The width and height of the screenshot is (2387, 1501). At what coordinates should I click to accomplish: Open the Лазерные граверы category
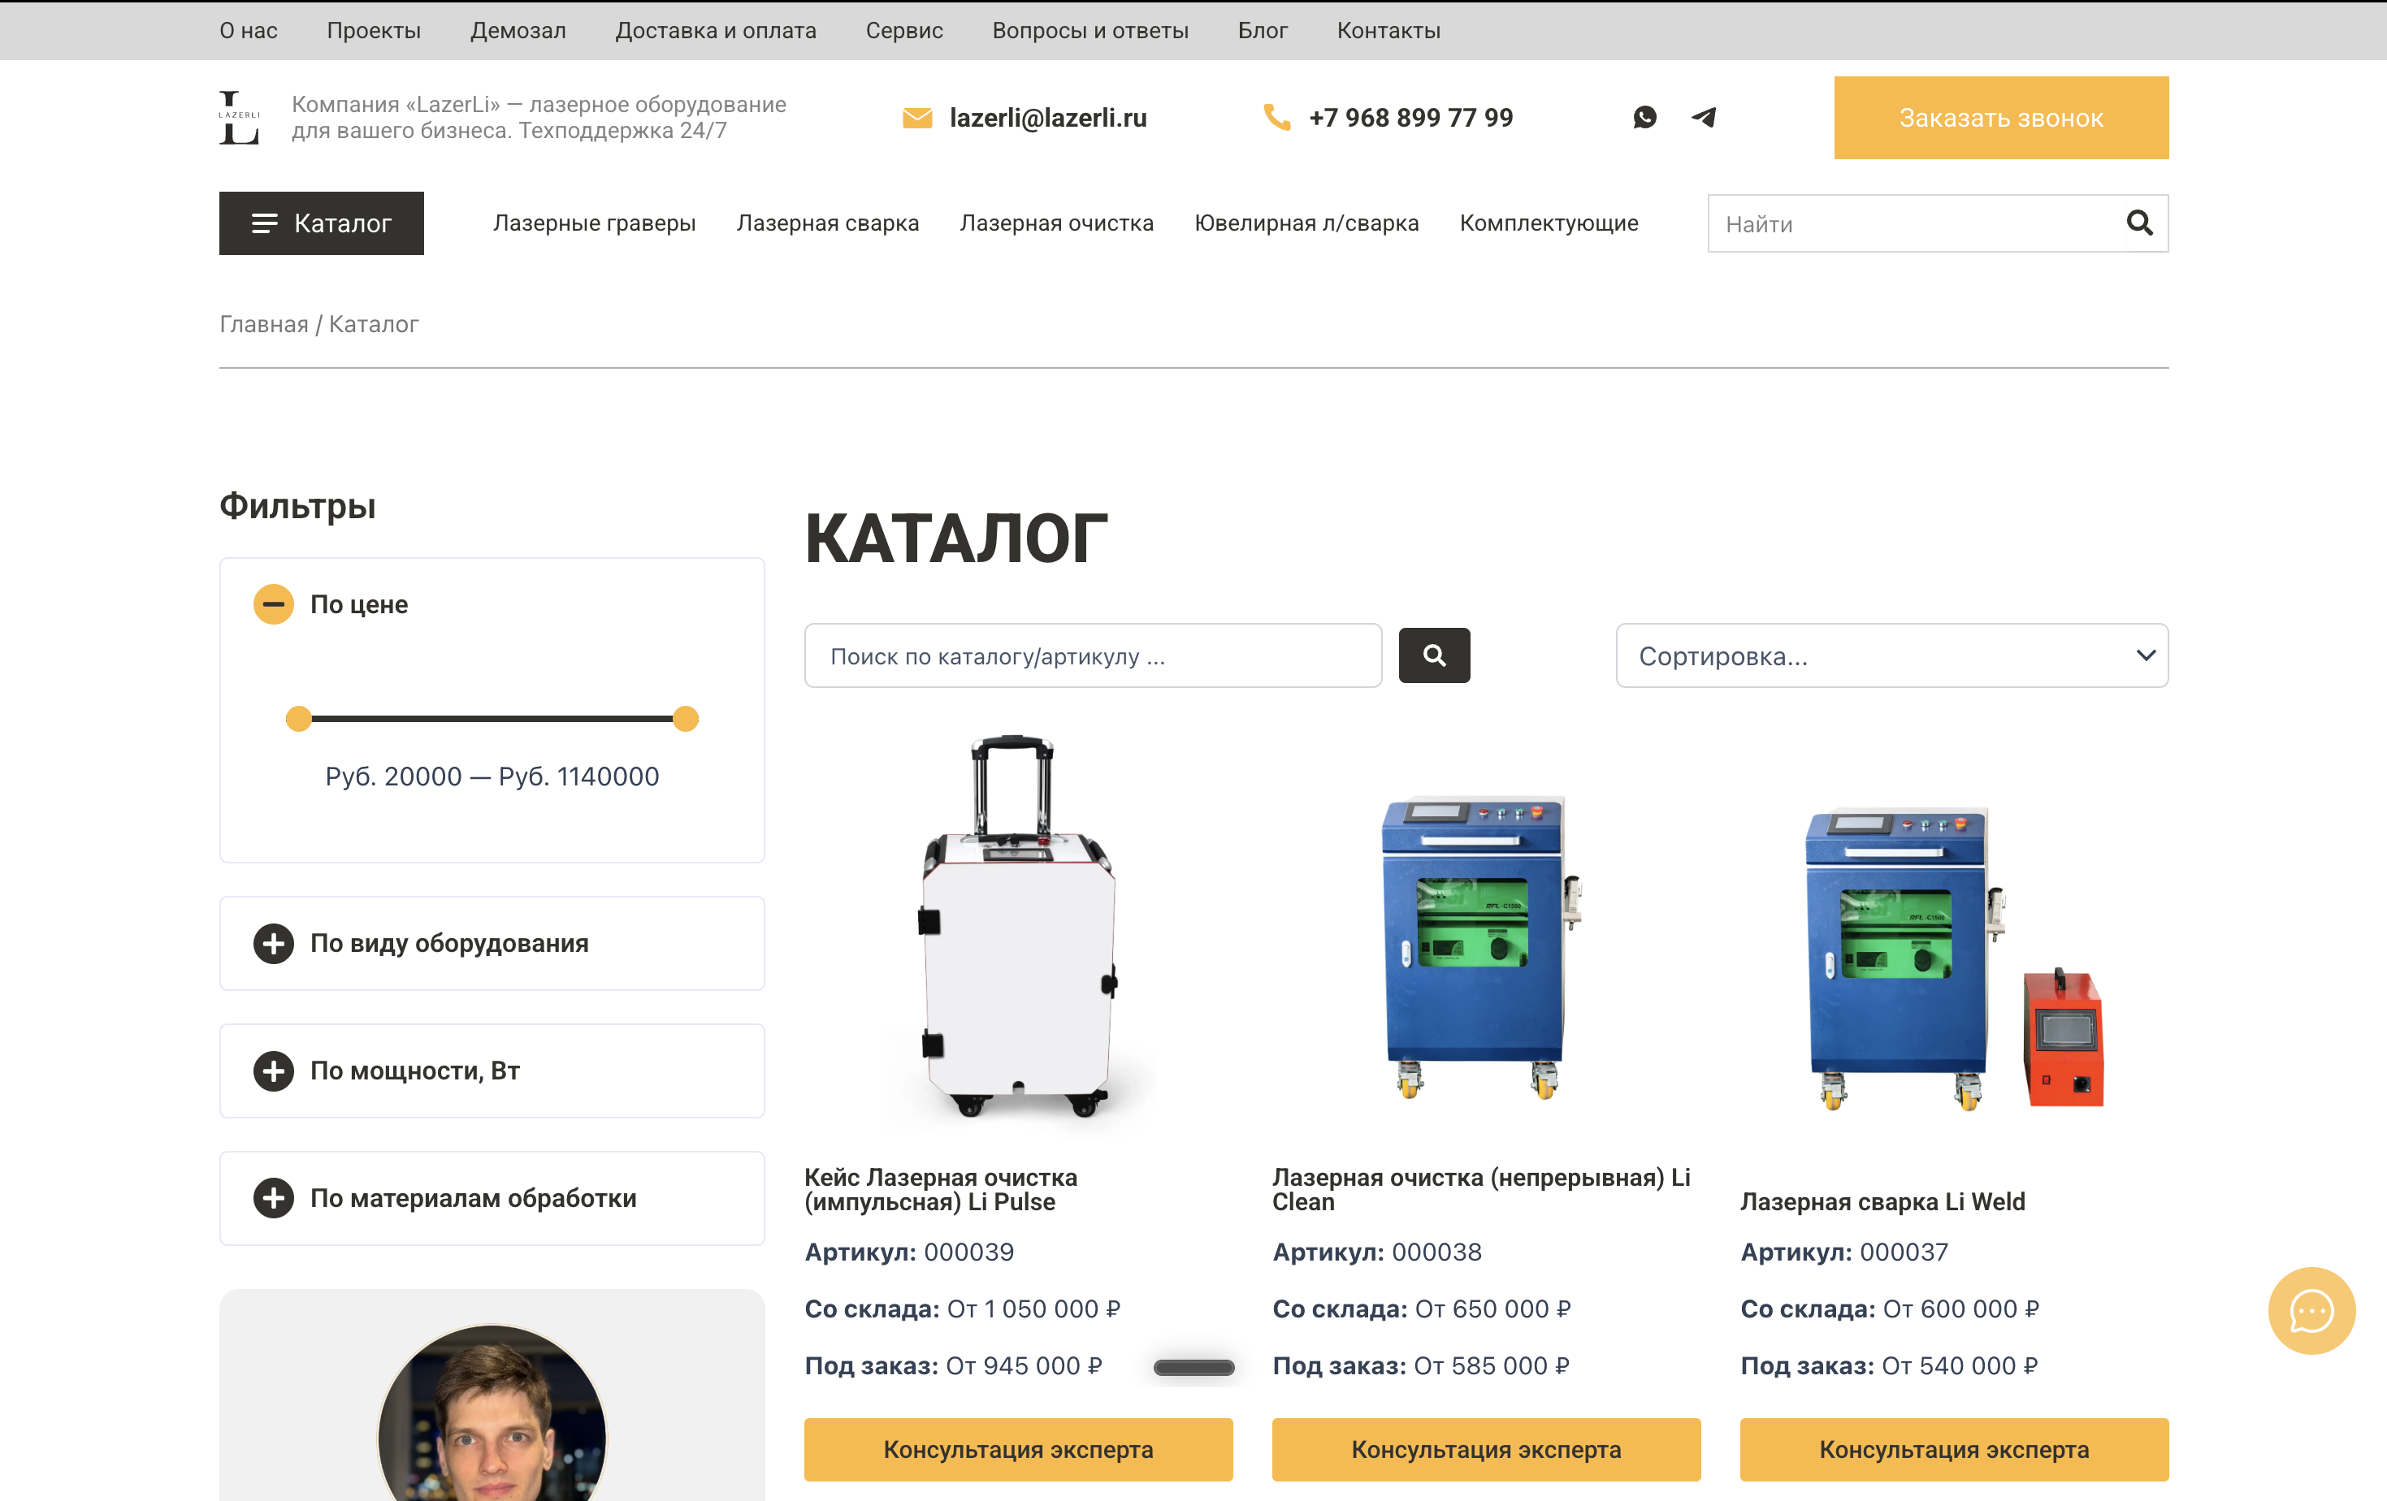point(595,223)
